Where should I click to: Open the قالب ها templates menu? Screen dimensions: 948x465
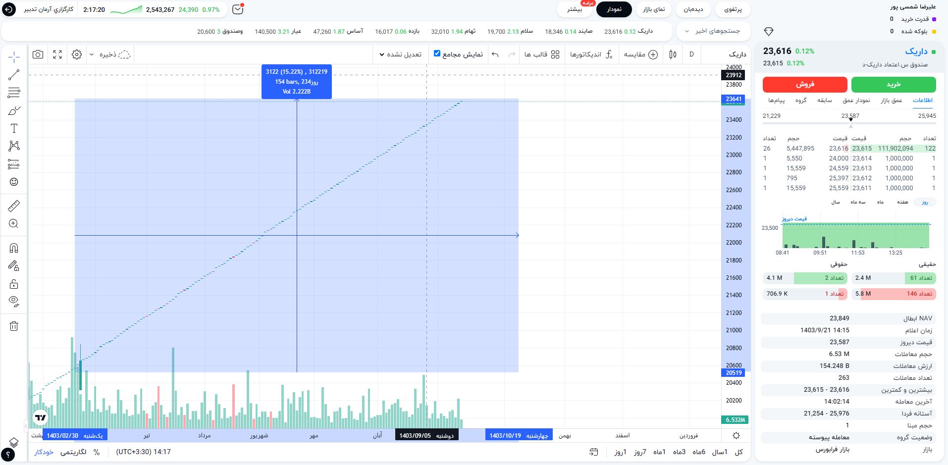pos(542,54)
